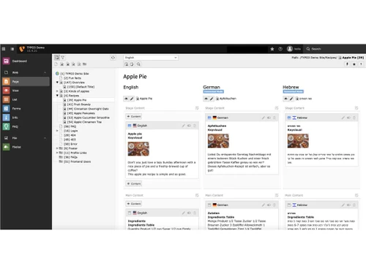Image resolution: width=366 pixels, height=274 pixels.
Task: Hide the English Ingredients content element
Action: [189, 213]
